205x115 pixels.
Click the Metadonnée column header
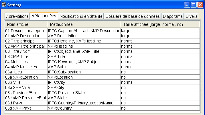[x=84, y=24]
